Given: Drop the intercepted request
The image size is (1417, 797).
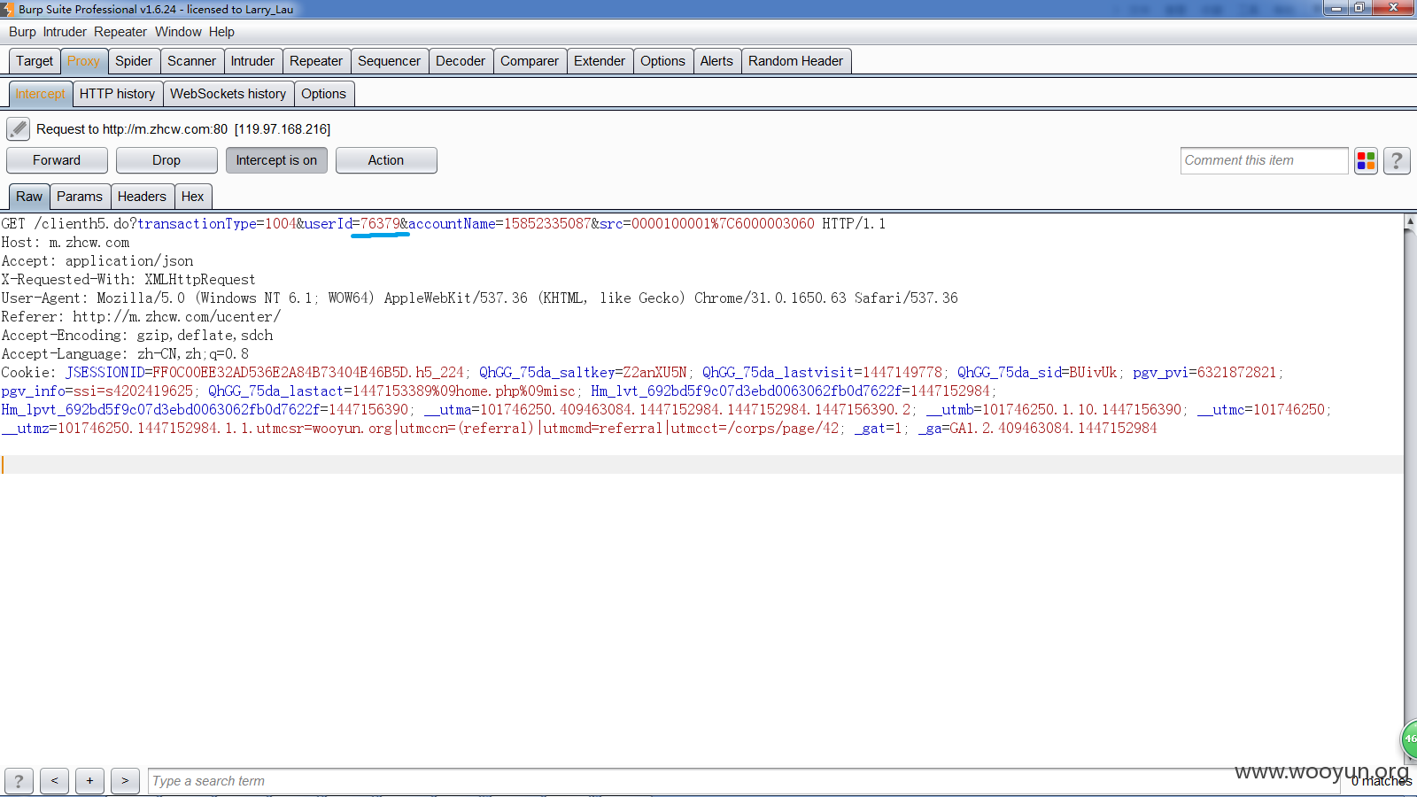Looking at the screenshot, I should [x=166, y=160].
